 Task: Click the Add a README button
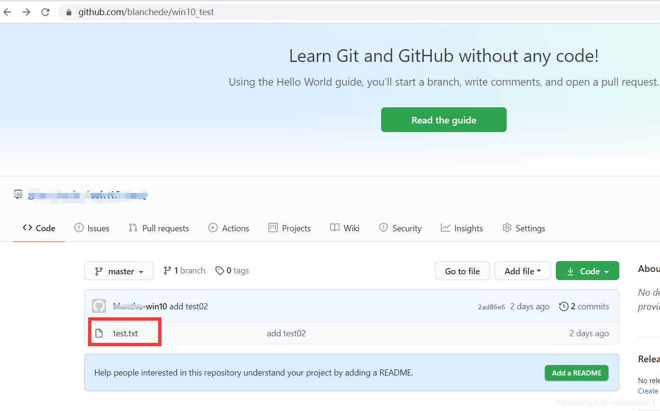tap(577, 373)
